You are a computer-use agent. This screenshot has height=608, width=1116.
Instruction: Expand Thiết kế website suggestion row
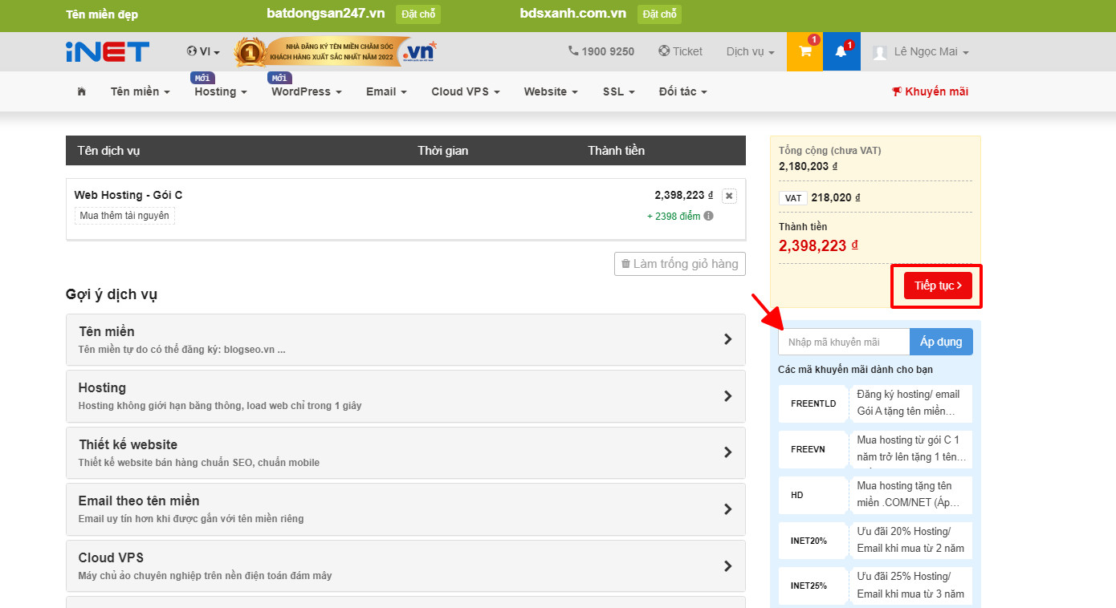point(405,452)
